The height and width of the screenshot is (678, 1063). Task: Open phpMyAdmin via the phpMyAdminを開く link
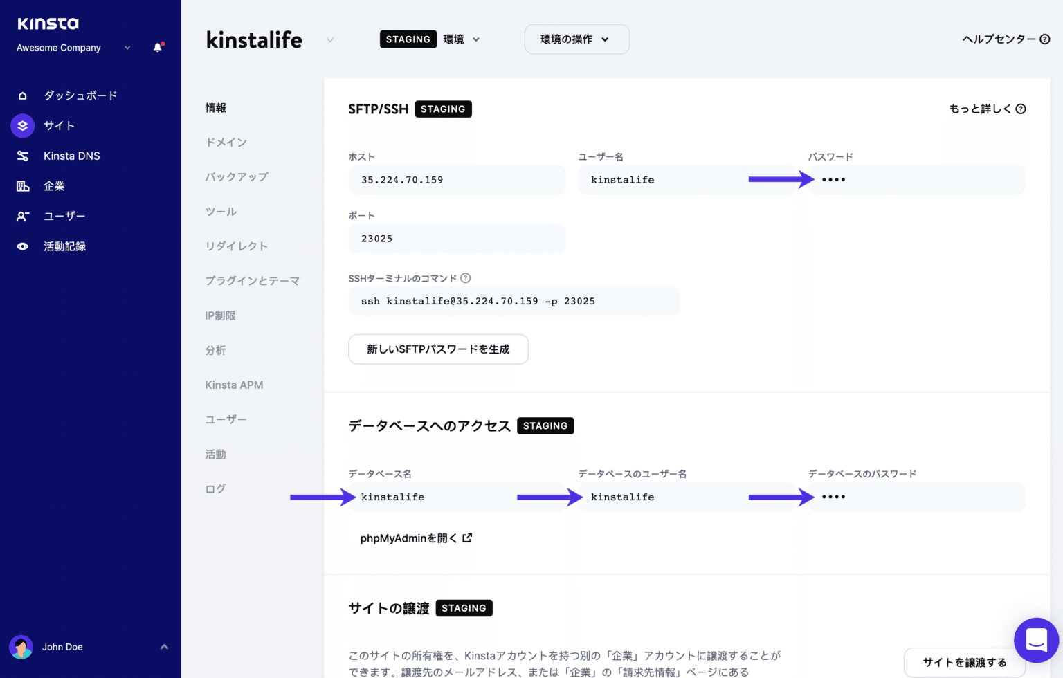(x=416, y=538)
